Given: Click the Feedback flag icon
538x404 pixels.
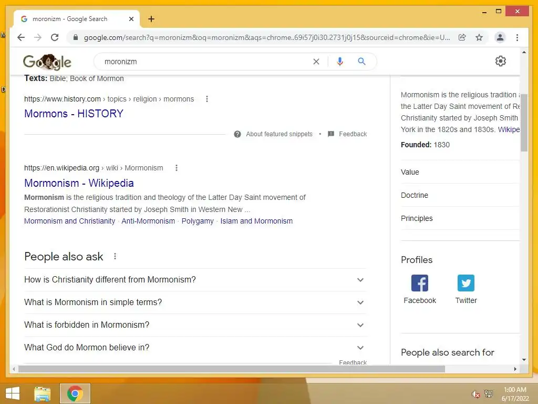Looking at the screenshot, I should pyautogui.click(x=331, y=134).
